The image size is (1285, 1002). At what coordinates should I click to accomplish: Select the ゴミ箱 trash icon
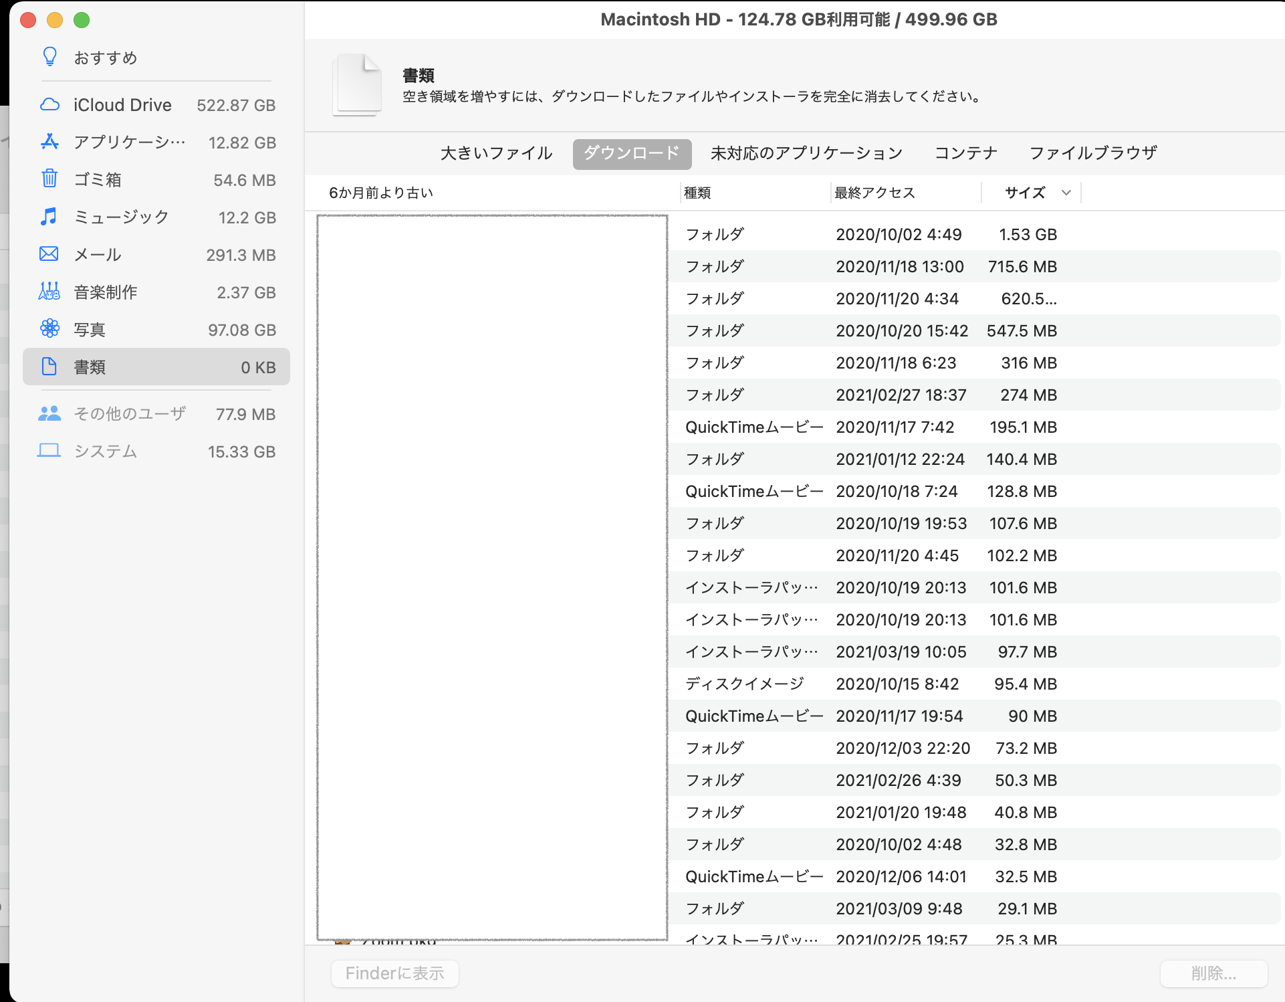tap(49, 179)
